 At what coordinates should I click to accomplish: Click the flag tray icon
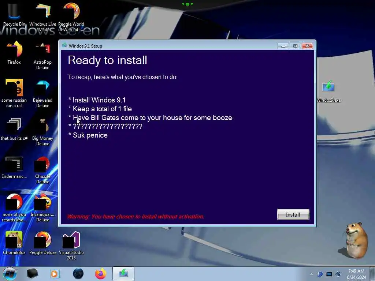click(x=320, y=274)
